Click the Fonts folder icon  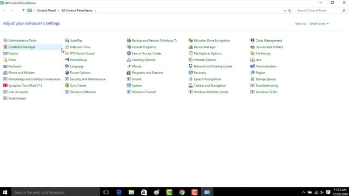click(5, 60)
